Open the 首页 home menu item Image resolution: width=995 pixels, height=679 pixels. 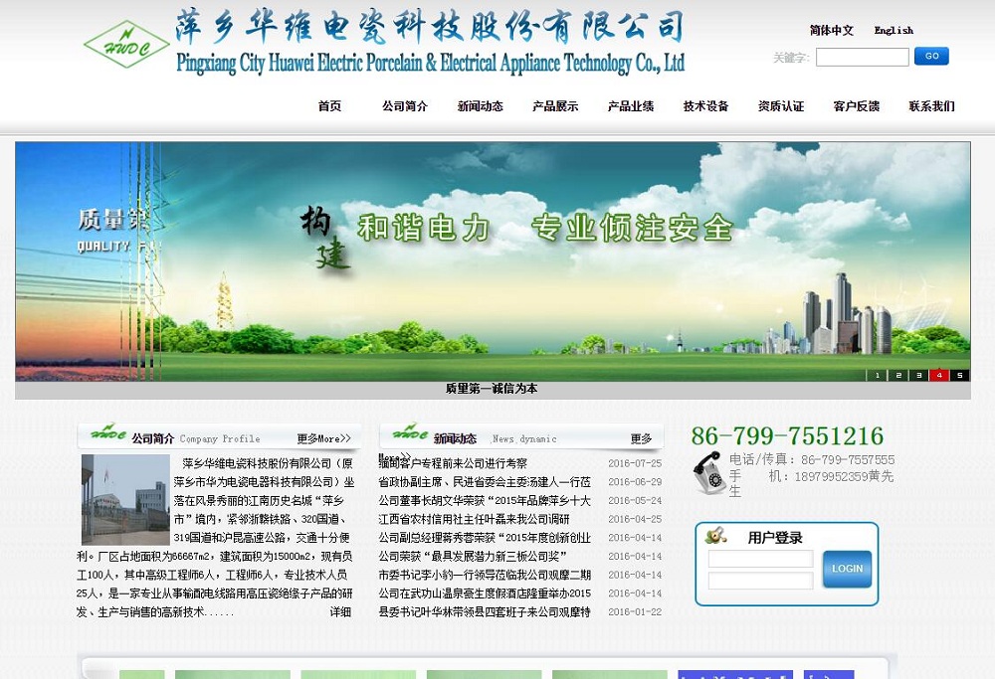tap(329, 105)
